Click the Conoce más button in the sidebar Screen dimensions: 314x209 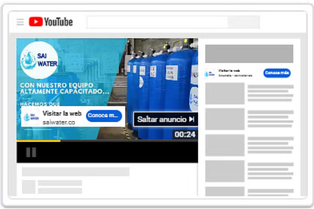277,73
